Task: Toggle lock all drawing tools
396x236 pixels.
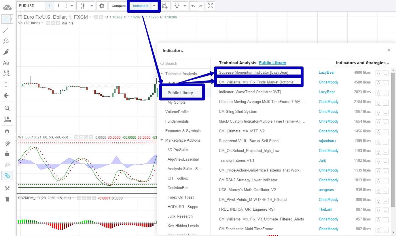Action: coord(7,154)
